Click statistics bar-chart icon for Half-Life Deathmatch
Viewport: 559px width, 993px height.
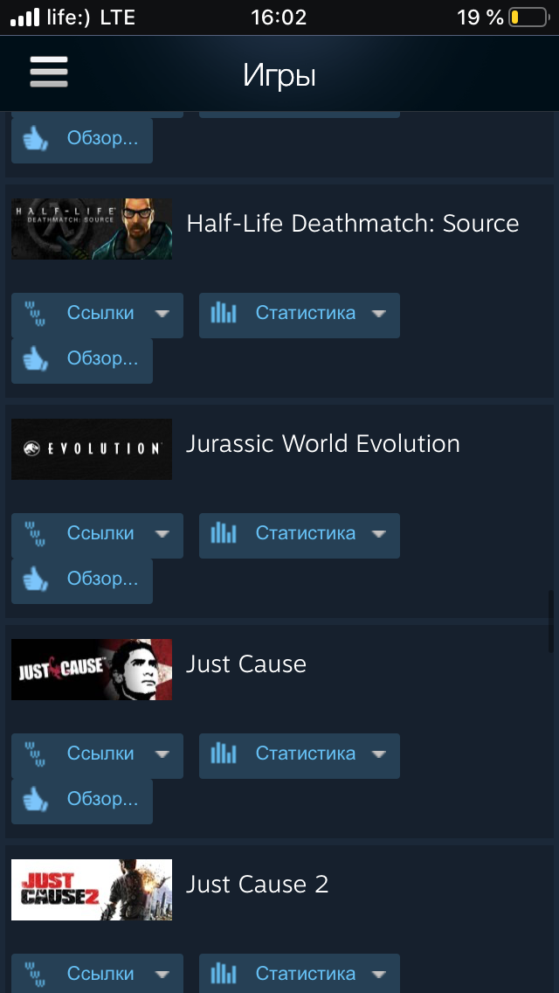pos(224,313)
